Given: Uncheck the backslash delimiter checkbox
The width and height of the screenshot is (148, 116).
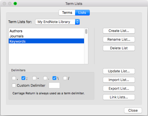Looking at the screenshot, I should coord(54,78).
